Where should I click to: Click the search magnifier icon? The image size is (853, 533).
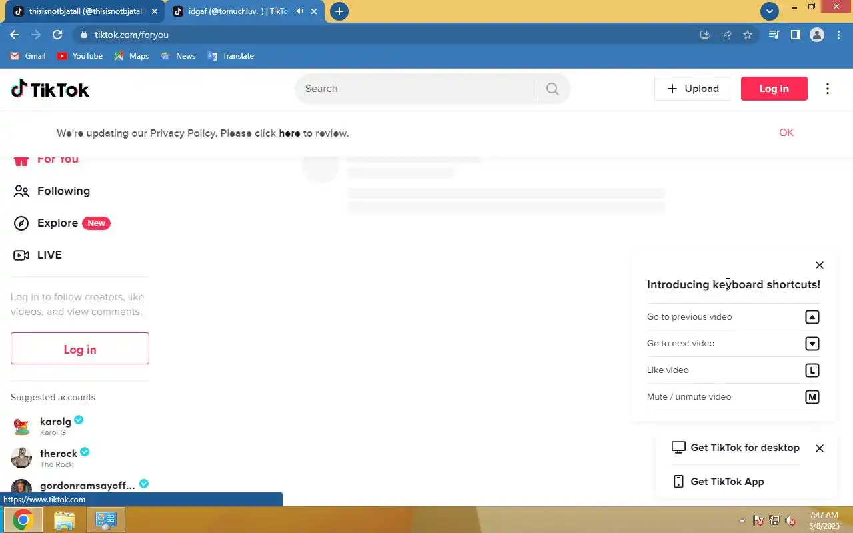point(552,89)
